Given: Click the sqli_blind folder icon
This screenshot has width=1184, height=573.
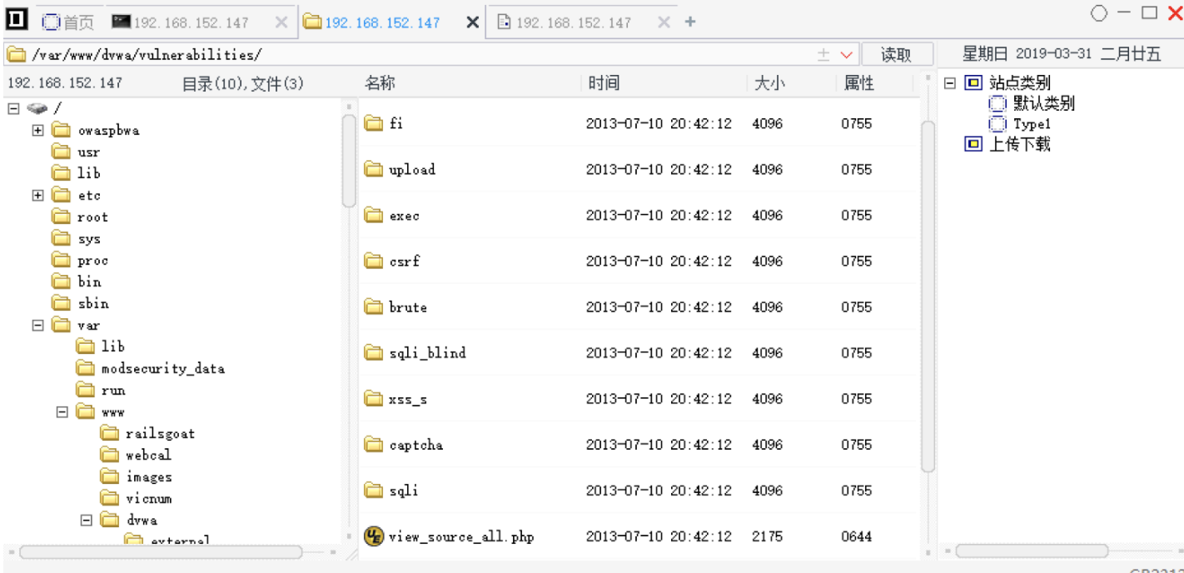Looking at the screenshot, I should (374, 353).
